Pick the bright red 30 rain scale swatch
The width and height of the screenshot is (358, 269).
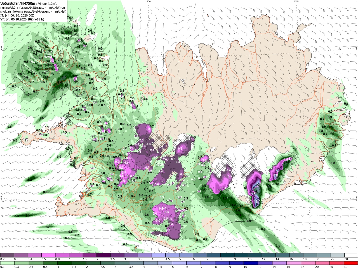[x=351, y=263]
